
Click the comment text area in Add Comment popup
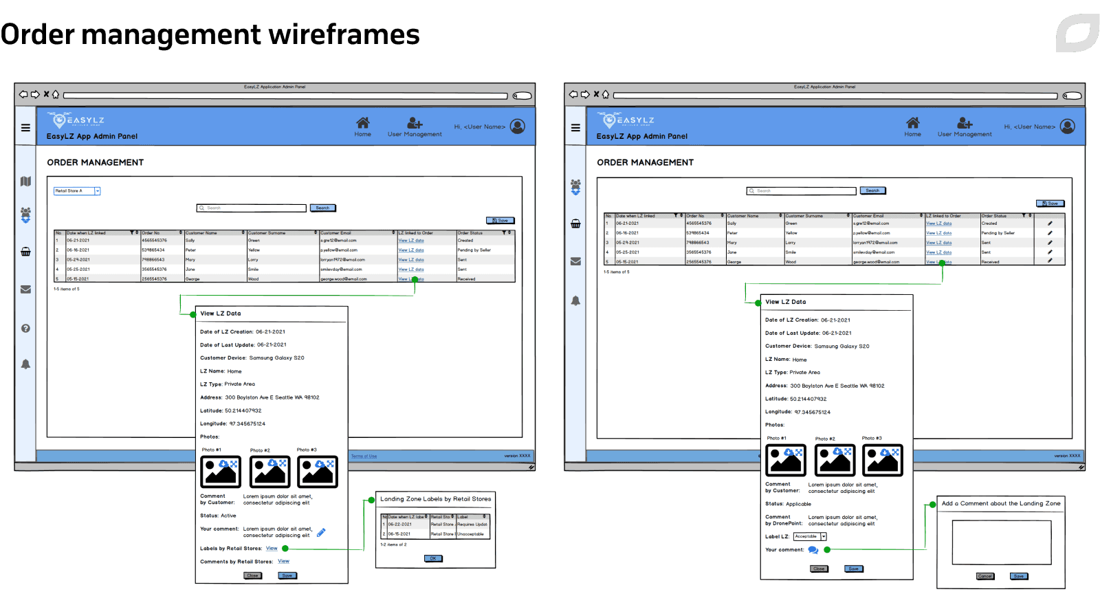click(x=1002, y=543)
